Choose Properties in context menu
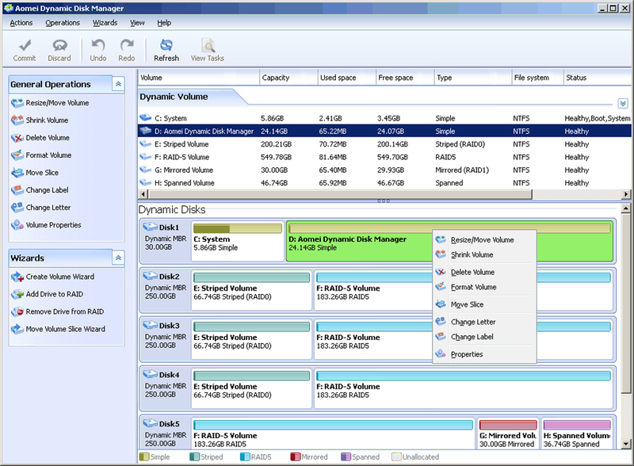Viewport: 634px width, 466px height. pyautogui.click(x=484, y=354)
